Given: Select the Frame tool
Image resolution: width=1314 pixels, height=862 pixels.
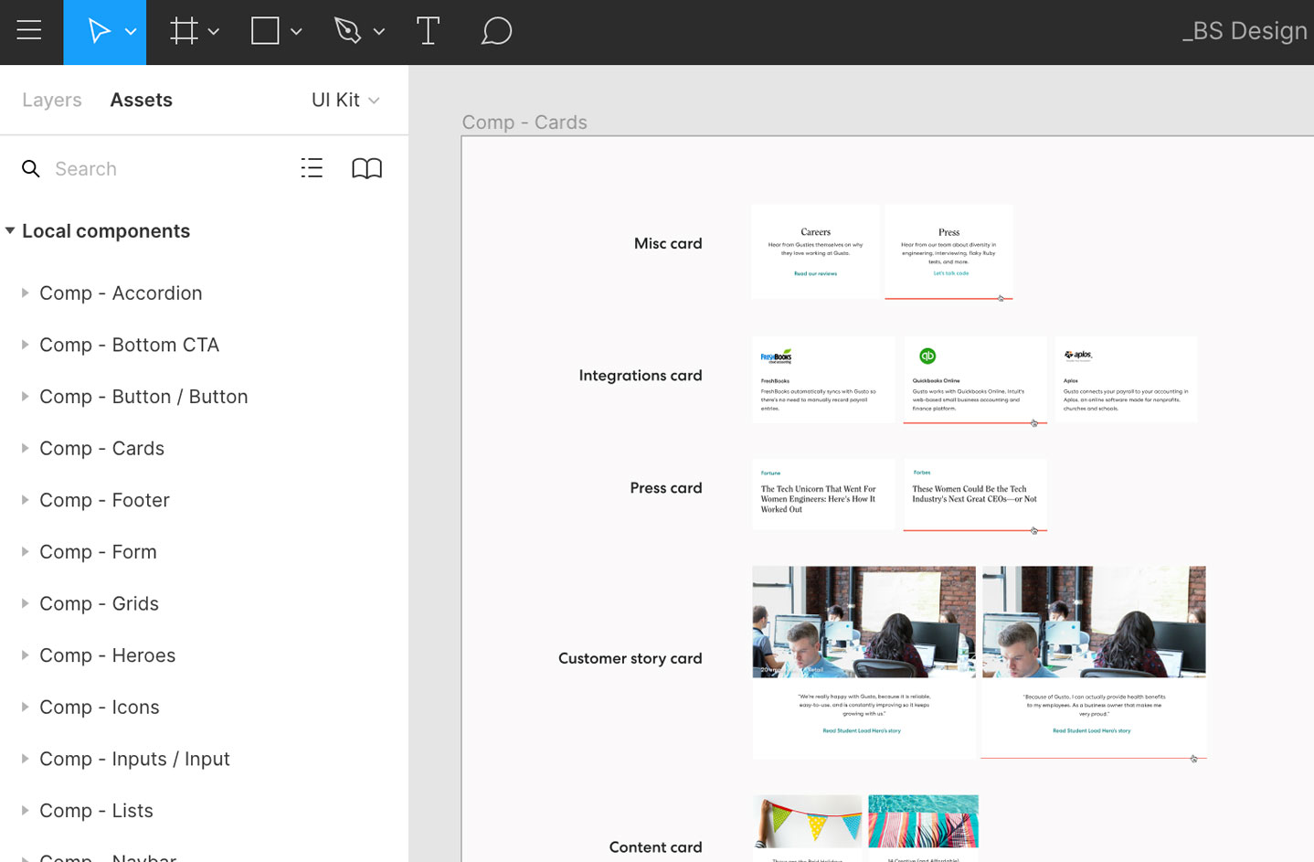Looking at the screenshot, I should click(184, 31).
